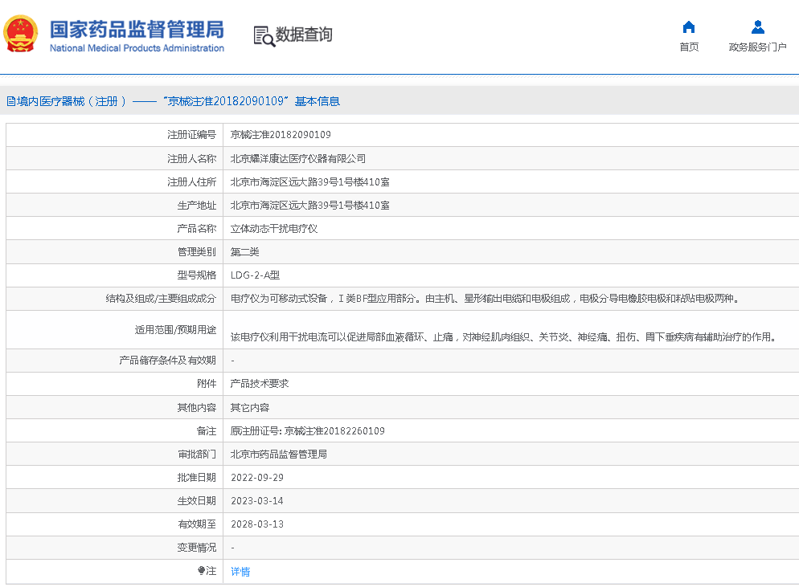Image resolution: width=799 pixels, height=587 pixels.
Task: Click the document icon before 境内医疗器械
Action: 10,101
